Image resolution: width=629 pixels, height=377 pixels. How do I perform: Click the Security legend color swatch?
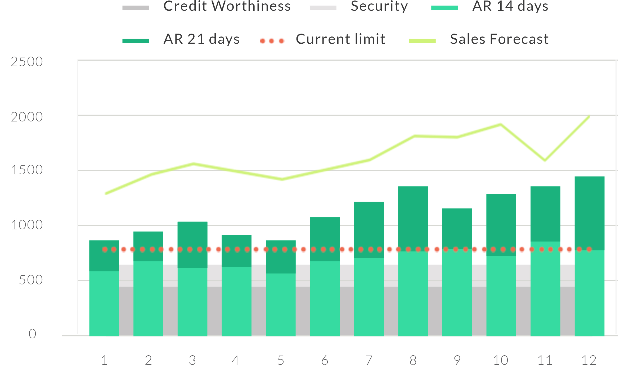point(323,8)
